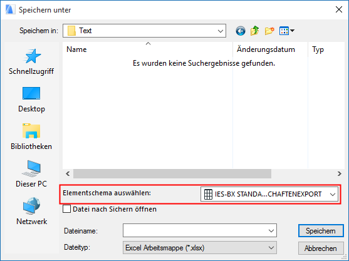Image resolution: width=349 pixels, height=261 pixels.
Task: Go up one folder level
Action: pos(255,31)
